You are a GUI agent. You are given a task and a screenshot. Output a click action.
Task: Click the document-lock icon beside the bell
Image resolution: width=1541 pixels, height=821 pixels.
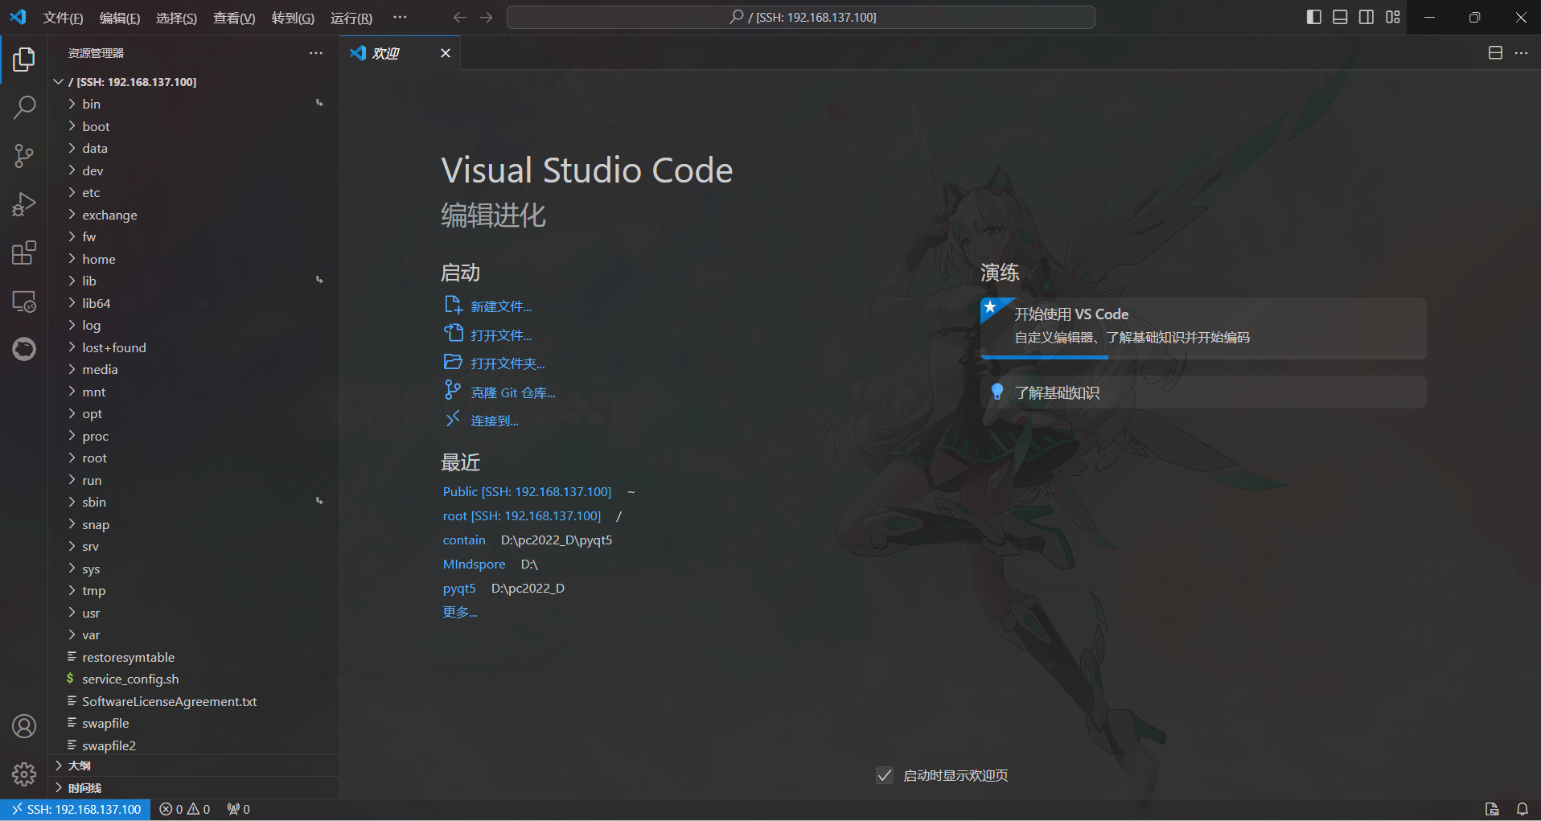tap(1492, 809)
